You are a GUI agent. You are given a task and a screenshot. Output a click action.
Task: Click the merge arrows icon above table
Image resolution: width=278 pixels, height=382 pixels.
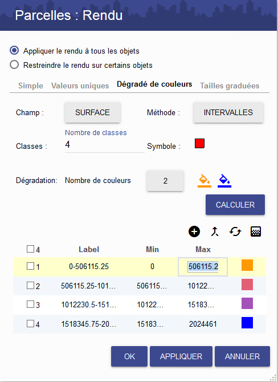pos(214,231)
